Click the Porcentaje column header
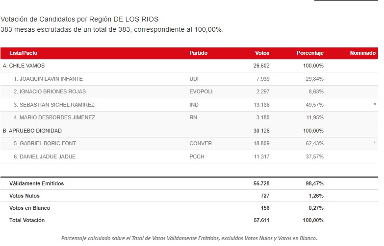 pyautogui.click(x=310, y=53)
